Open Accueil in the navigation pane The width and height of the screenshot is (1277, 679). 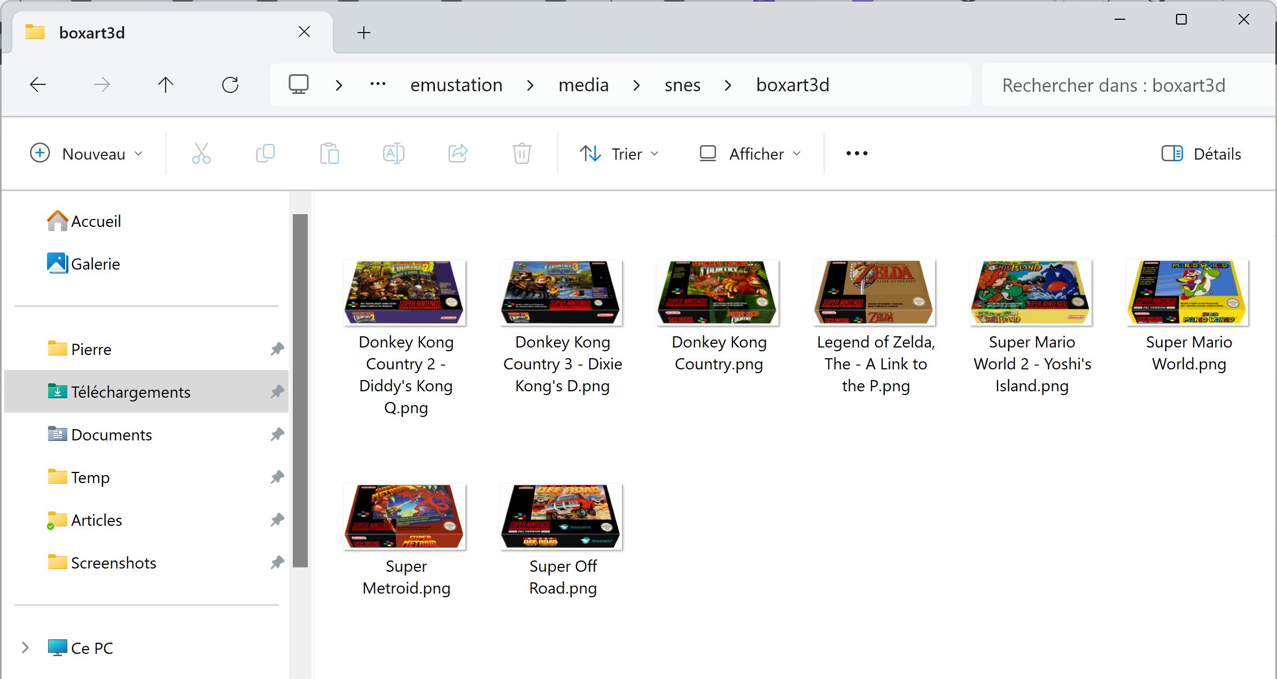pos(84,221)
